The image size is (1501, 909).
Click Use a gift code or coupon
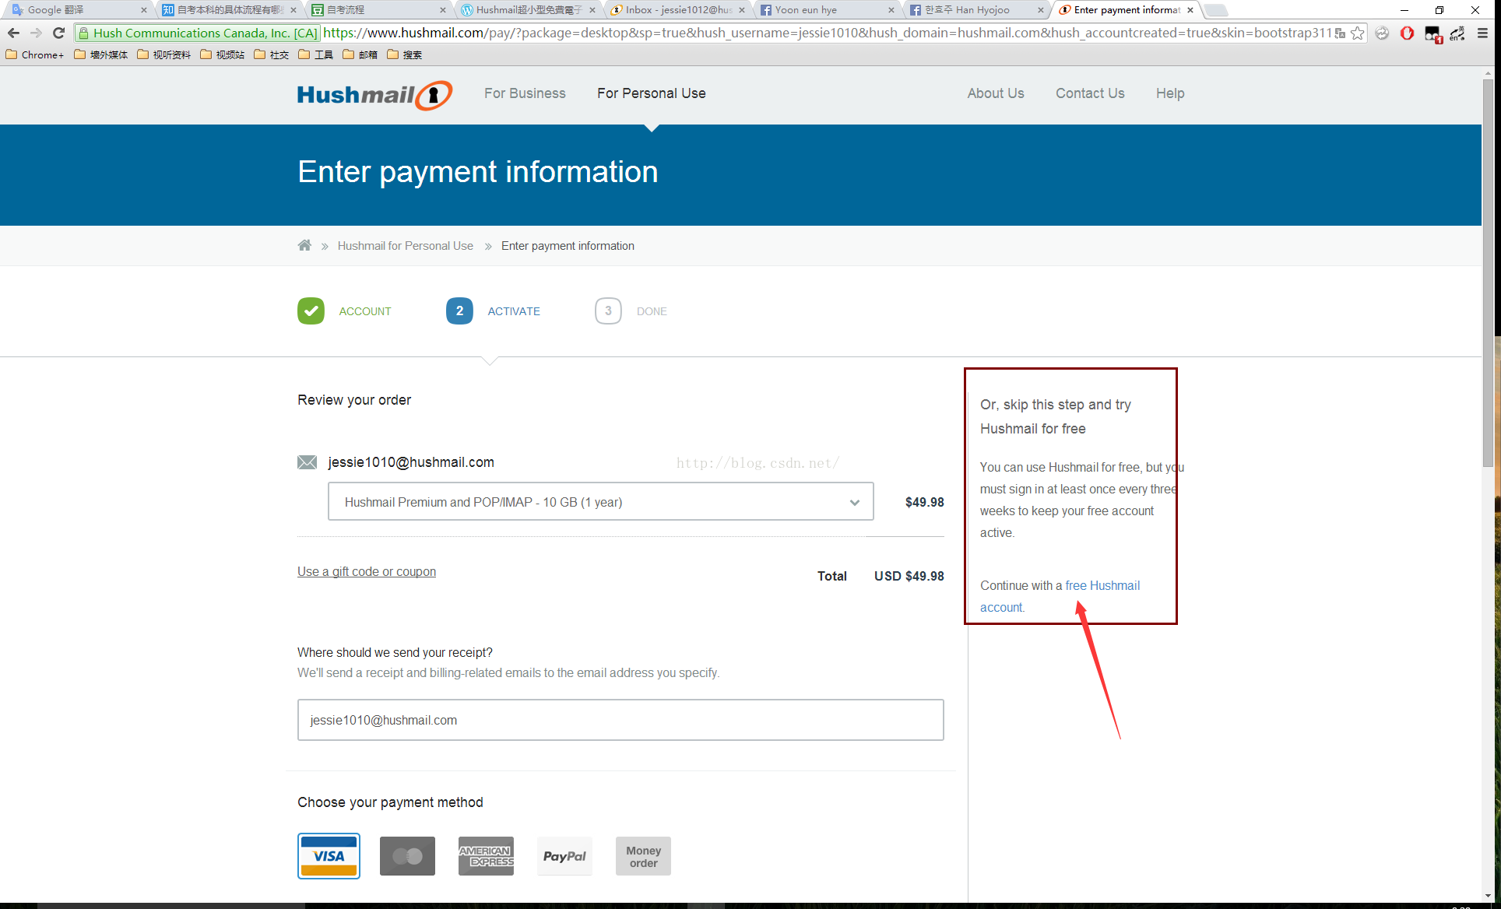367,571
